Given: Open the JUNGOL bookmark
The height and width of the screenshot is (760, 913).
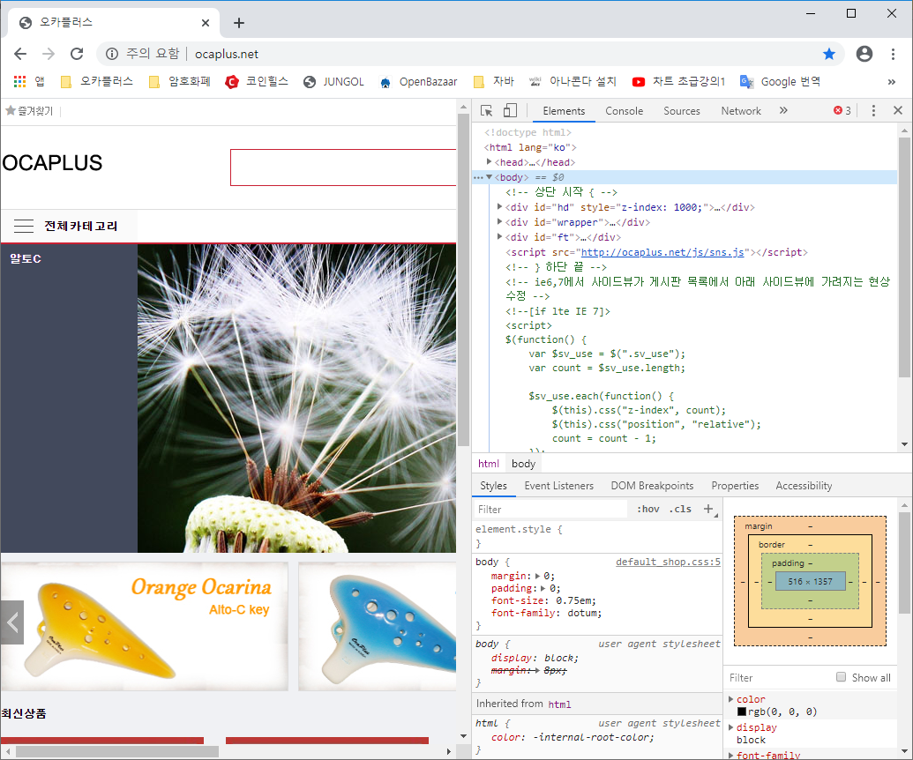Looking at the screenshot, I should coord(333,81).
